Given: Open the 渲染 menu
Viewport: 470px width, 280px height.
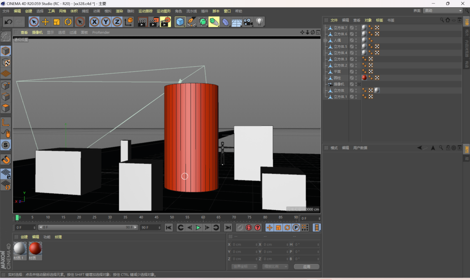Looking at the screenshot, I should pyautogui.click(x=119, y=11).
